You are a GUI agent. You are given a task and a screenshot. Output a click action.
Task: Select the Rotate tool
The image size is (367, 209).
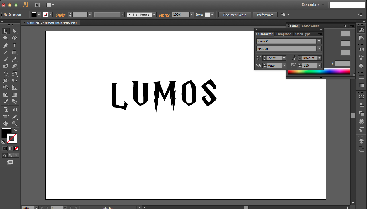[x=6, y=74]
